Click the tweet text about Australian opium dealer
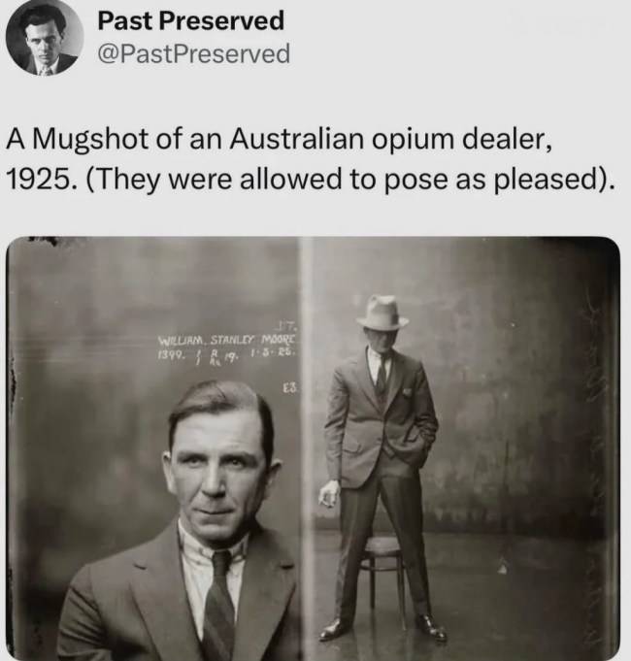This screenshot has width=631, height=661. tap(311, 158)
